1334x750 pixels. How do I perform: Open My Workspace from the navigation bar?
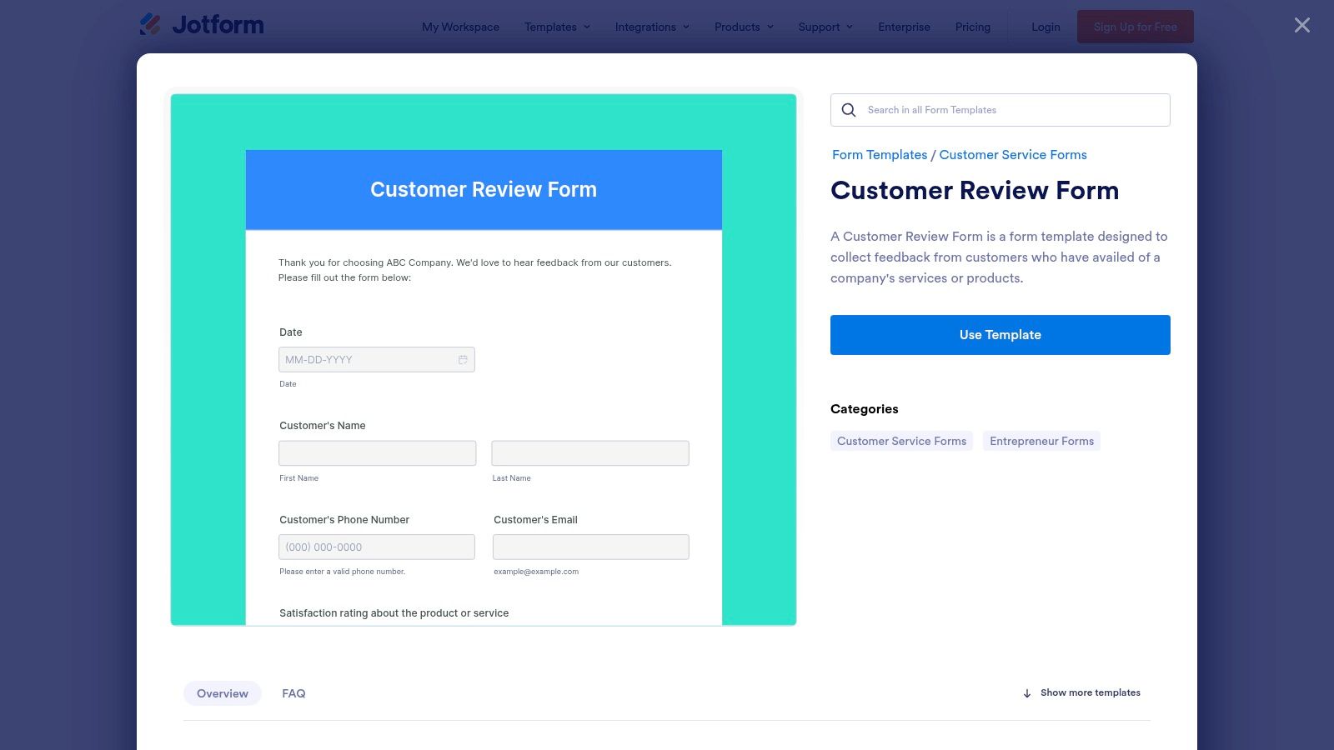pos(460,27)
